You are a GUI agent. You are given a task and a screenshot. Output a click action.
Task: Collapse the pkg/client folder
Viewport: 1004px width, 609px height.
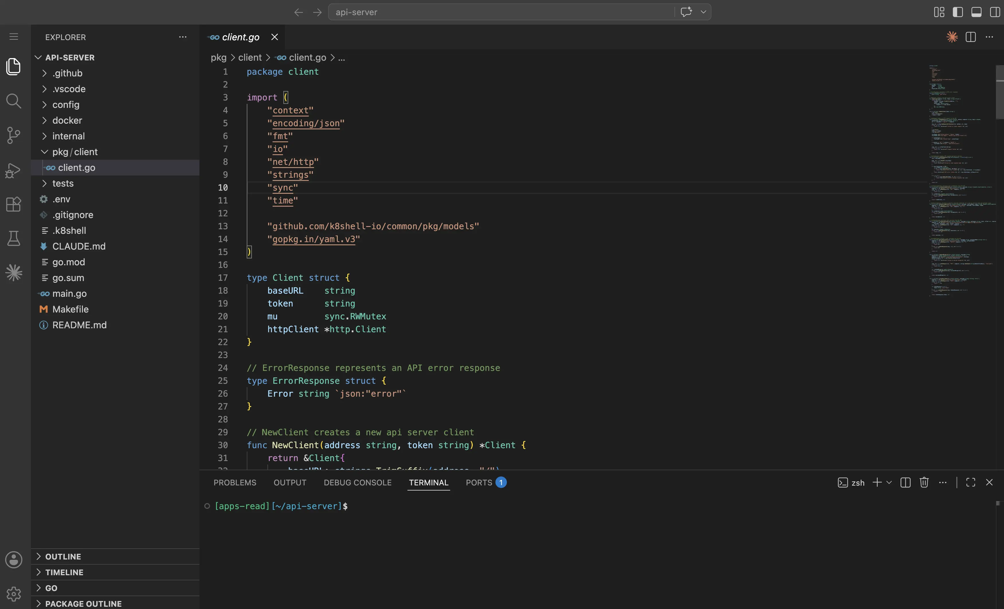tap(115, 152)
